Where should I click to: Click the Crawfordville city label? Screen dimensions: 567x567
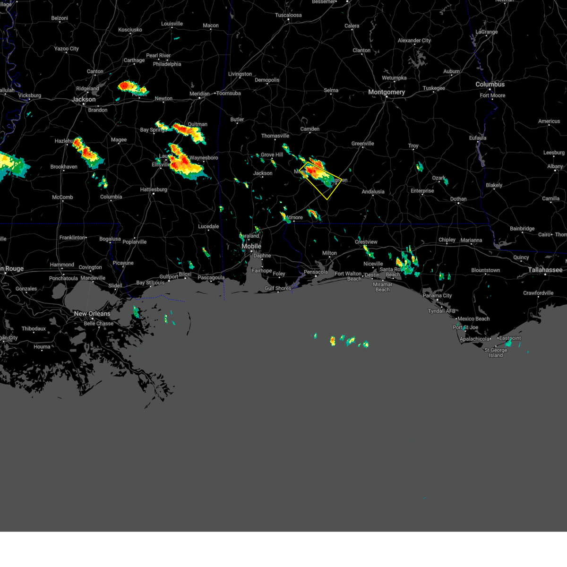(538, 293)
